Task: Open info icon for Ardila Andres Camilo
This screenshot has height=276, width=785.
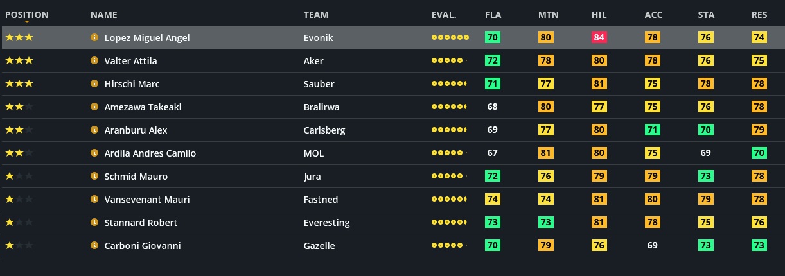Action: pyautogui.click(x=94, y=153)
